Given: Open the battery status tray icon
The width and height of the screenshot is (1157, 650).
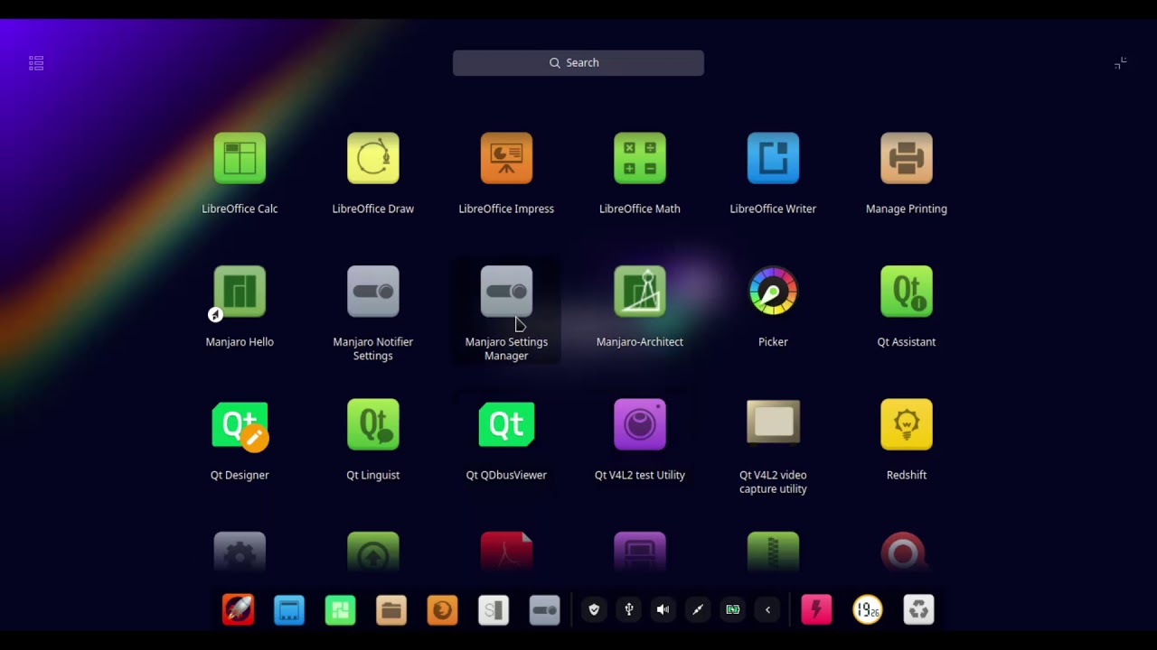Looking at the screenshot, I should 733,609.
